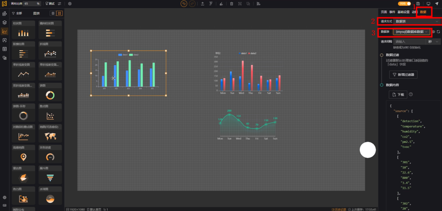Screen dimensions: 442x211
Task: Click the grouped shapes icon in left sidebar
Action: click(5, 58)
